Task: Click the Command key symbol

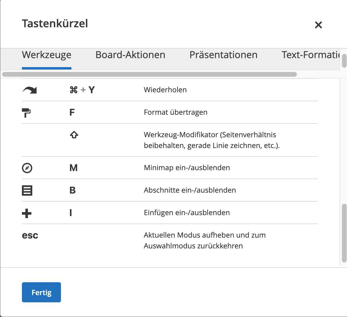Action: click(74, 90)
